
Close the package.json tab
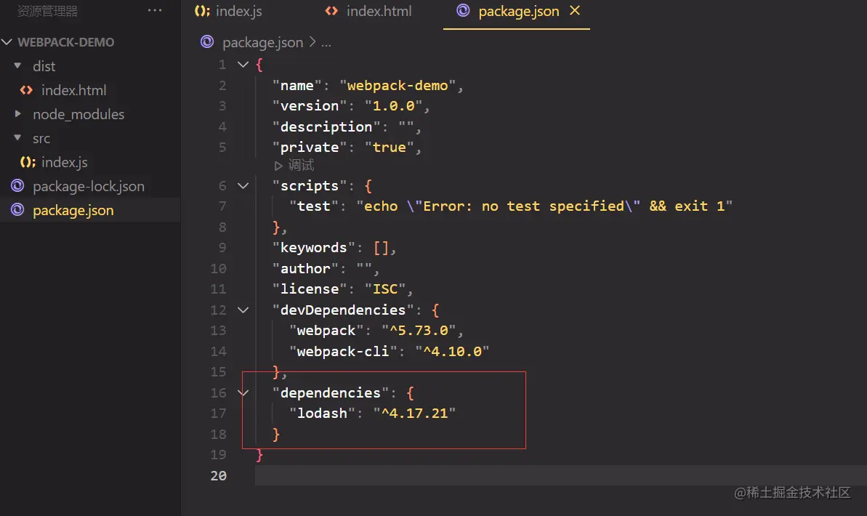(x=575, y=10)
